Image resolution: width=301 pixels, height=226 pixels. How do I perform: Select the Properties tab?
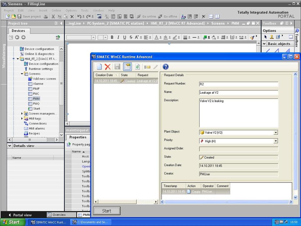(78, 137)
